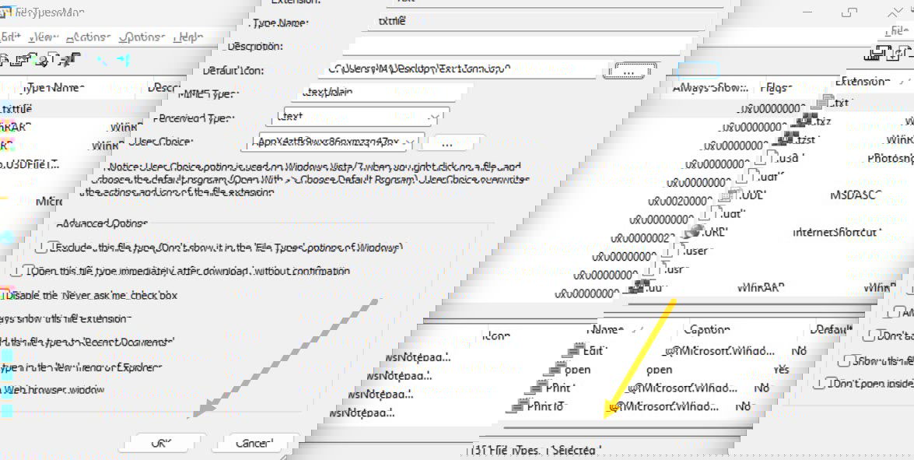914x460 pixels.
Task: Click the '0x00000002' flags value
Action: pos(643,238)
